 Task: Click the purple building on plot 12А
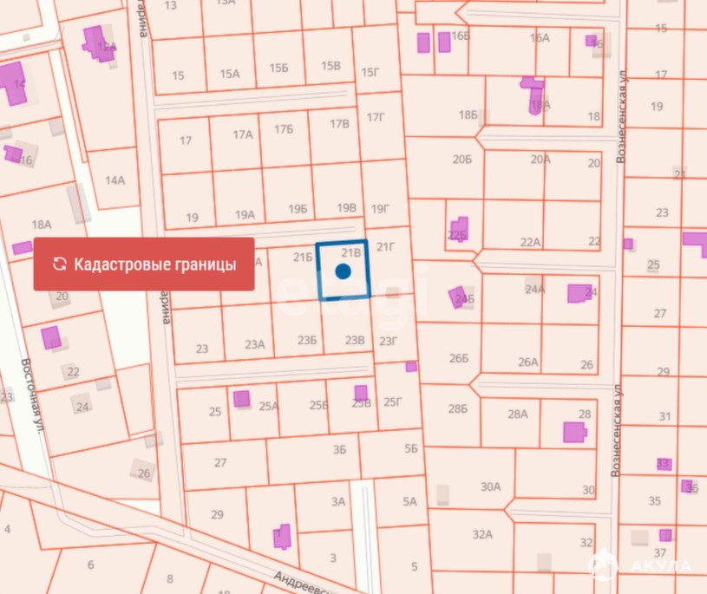(95, 42)
